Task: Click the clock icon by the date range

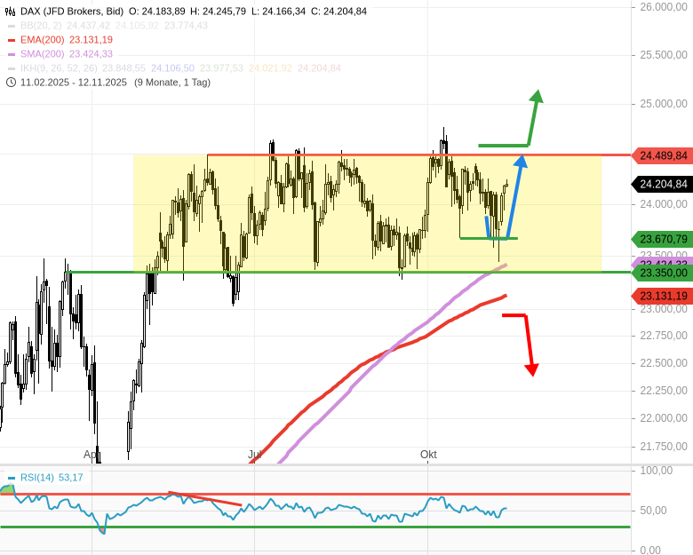Action: (x=11, y=83)
